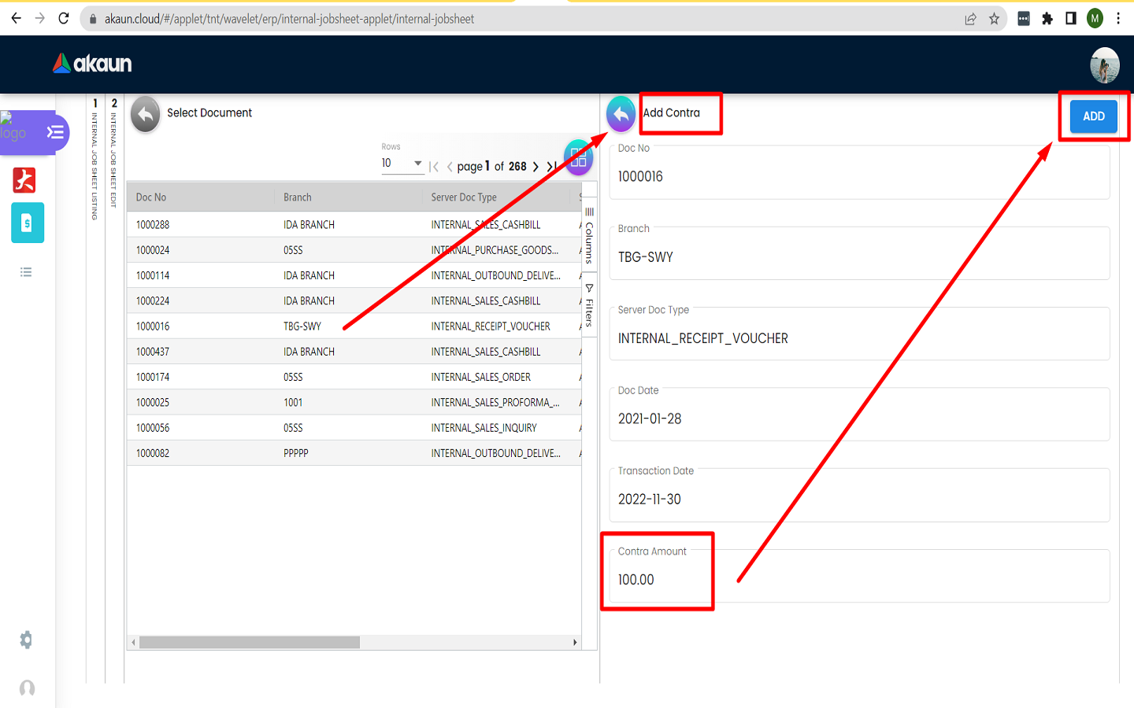This screenshot has height=708, width=1134.
Task: Select document row 1000437
Action: click(x=153, y=352)
